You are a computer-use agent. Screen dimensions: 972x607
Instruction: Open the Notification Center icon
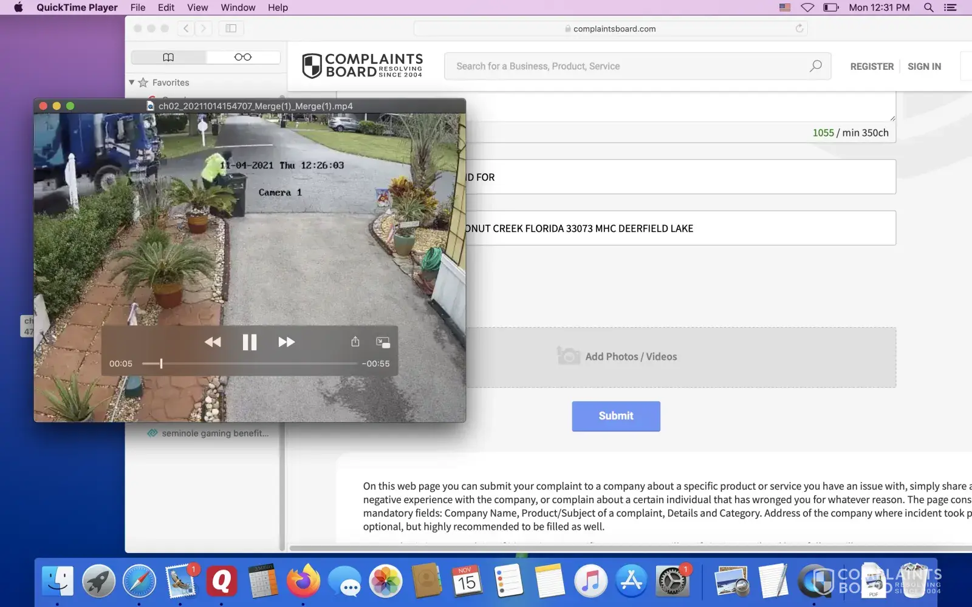click(x=950, y=7)
